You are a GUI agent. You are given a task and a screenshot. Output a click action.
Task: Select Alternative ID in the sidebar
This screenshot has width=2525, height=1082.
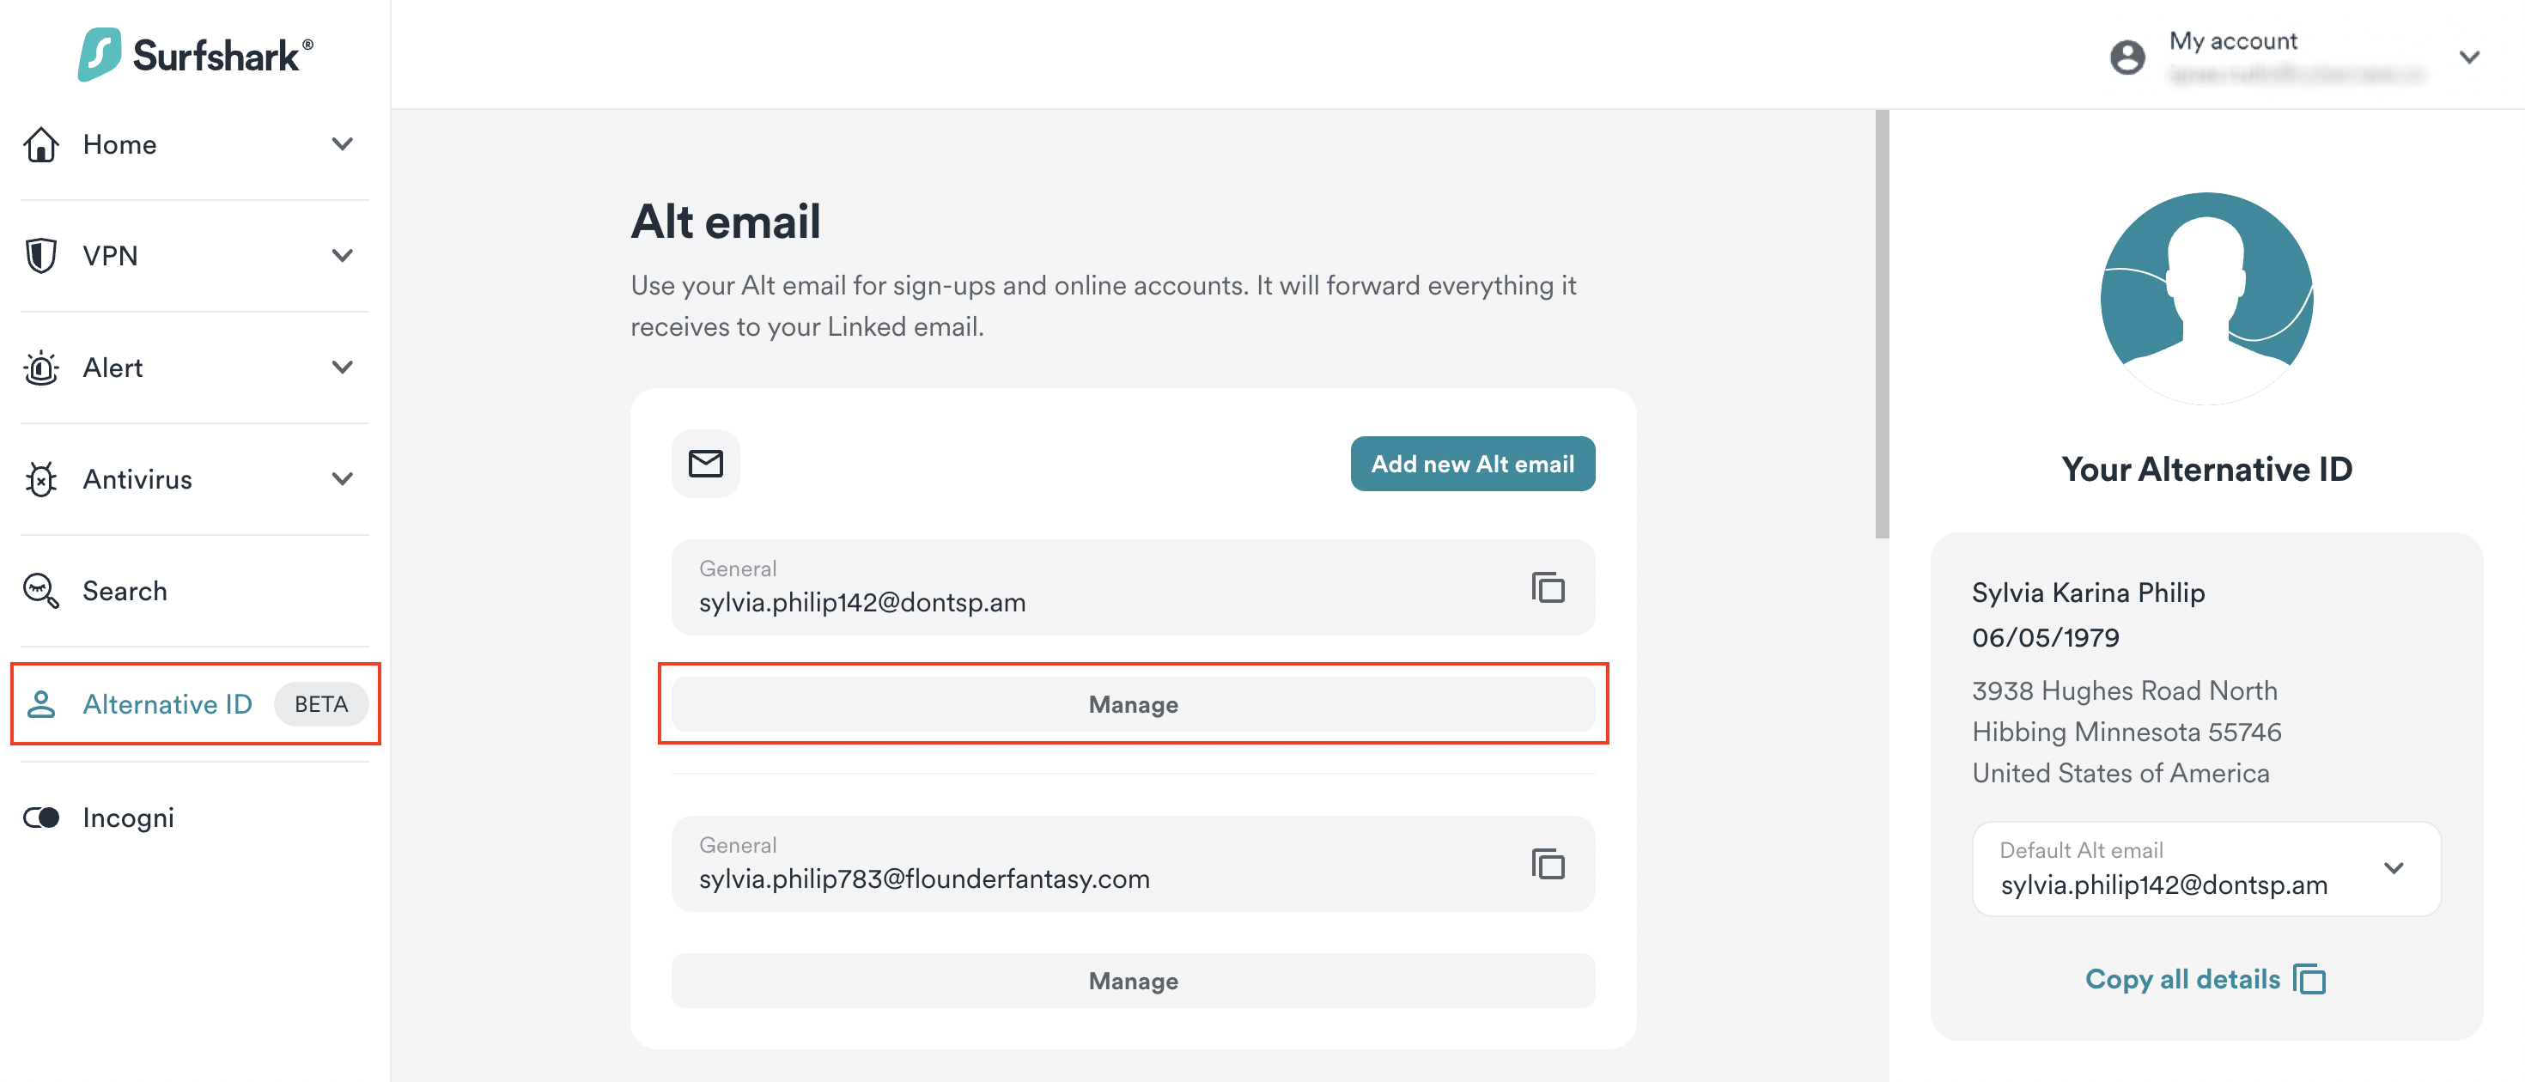167,703
